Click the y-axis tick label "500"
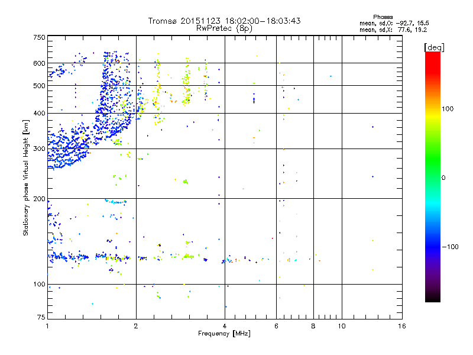 (39, 86)
